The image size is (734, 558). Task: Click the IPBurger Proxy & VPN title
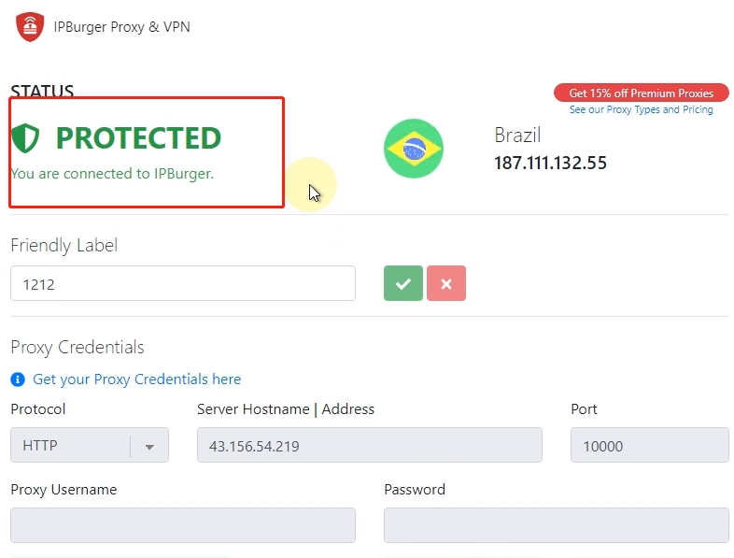121,27
